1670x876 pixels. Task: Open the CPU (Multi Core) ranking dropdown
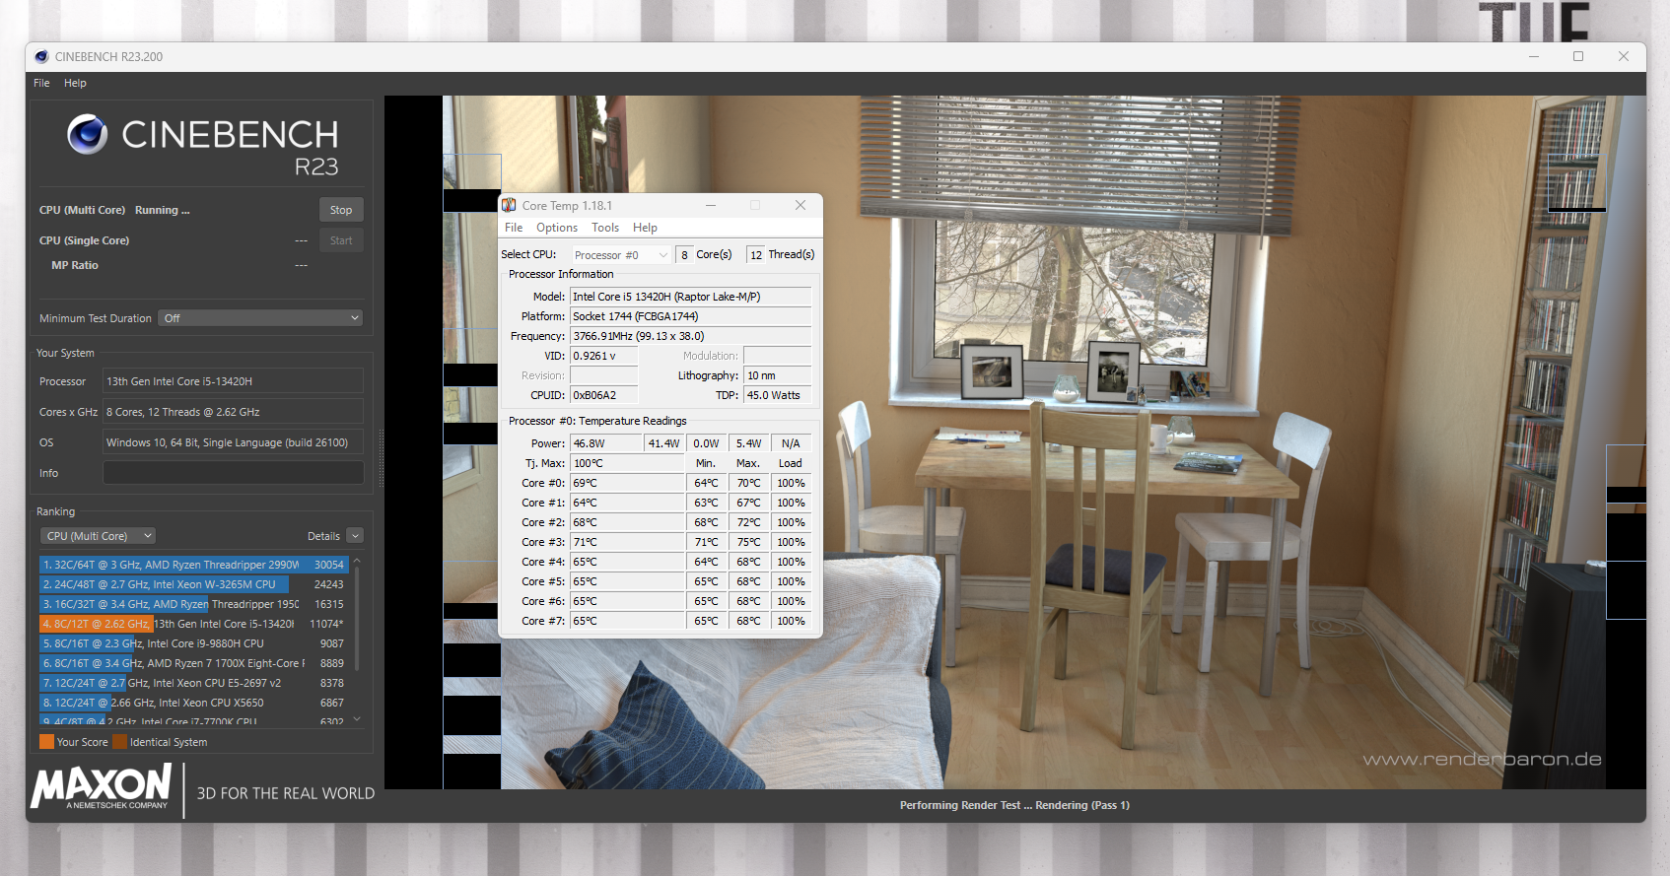98,536
